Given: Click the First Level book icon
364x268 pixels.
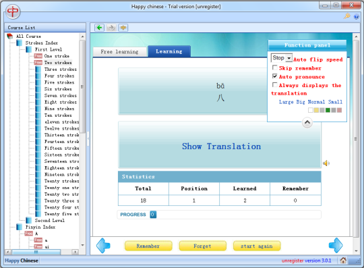Looking at the screenshot, I should (29, 49).
